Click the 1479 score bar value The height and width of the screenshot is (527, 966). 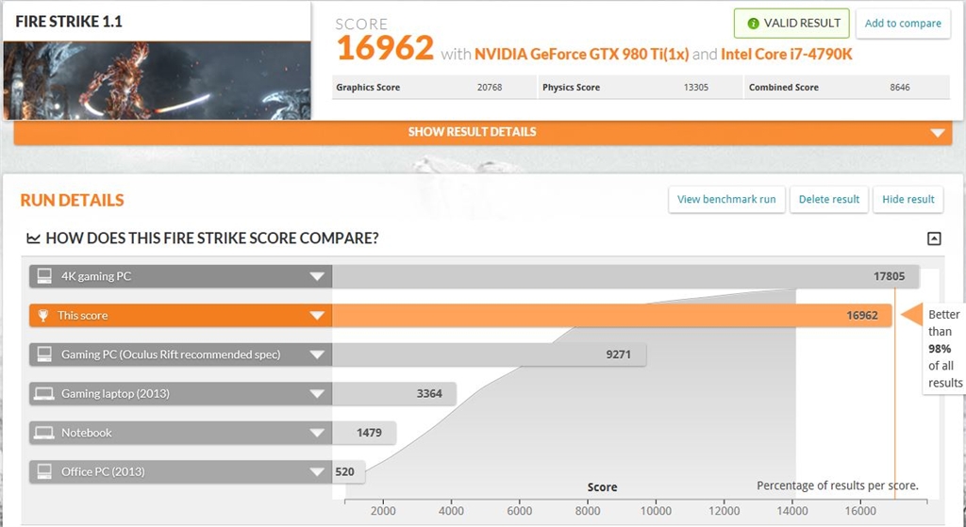pyautogui.click(x=369, y=433)
